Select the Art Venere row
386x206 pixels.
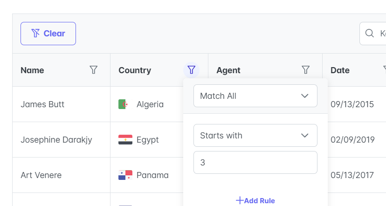[41, 175]
